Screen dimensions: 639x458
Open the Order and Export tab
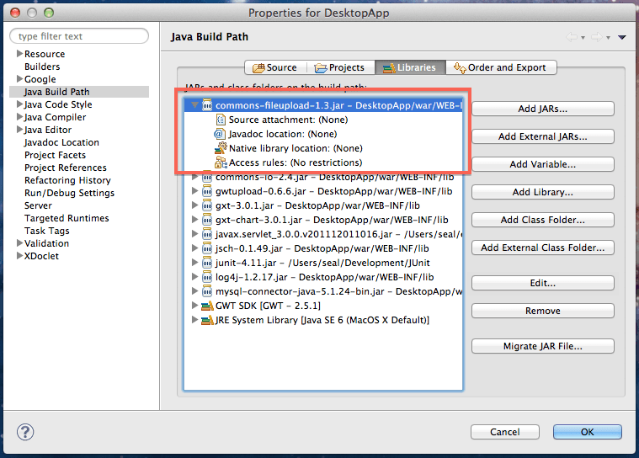tap(501, 67)
